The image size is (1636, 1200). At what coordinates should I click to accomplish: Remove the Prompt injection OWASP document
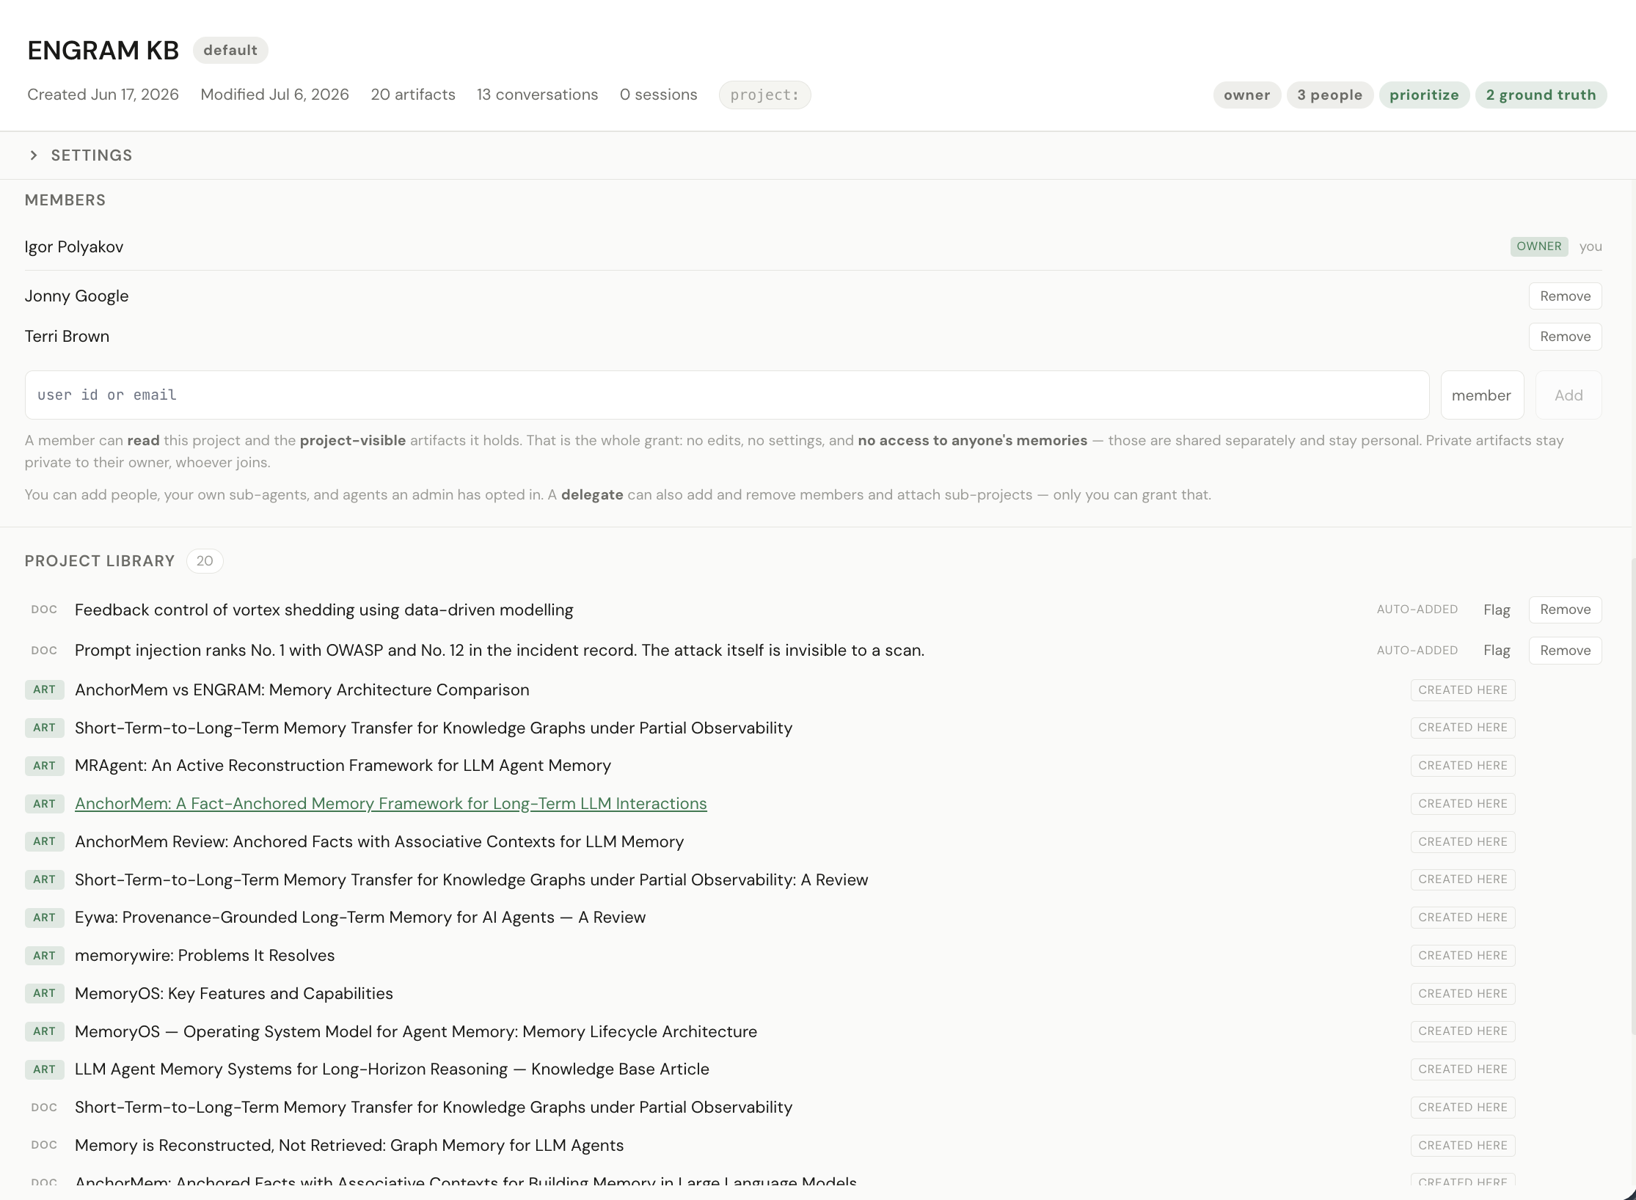point(1565,651)
